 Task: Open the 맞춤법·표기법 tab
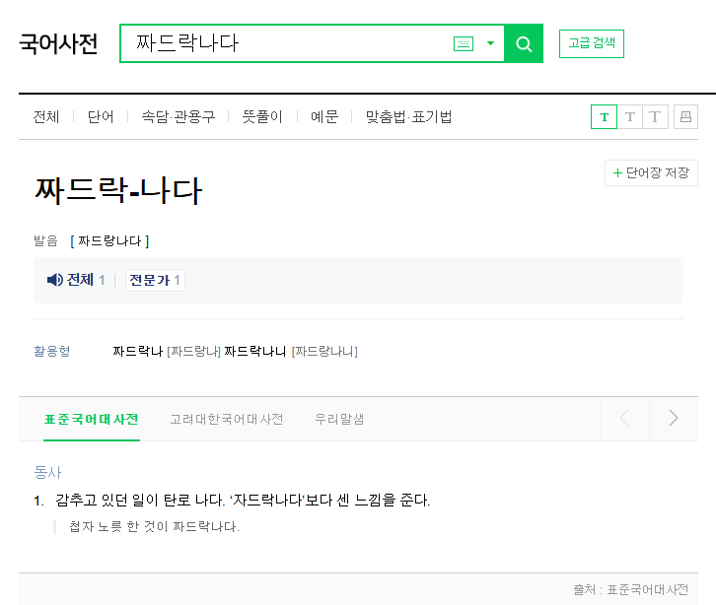tap(408, 117)
